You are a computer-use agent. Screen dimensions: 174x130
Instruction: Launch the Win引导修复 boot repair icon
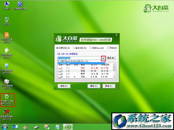pyautogui.click(x=7, y=84)
